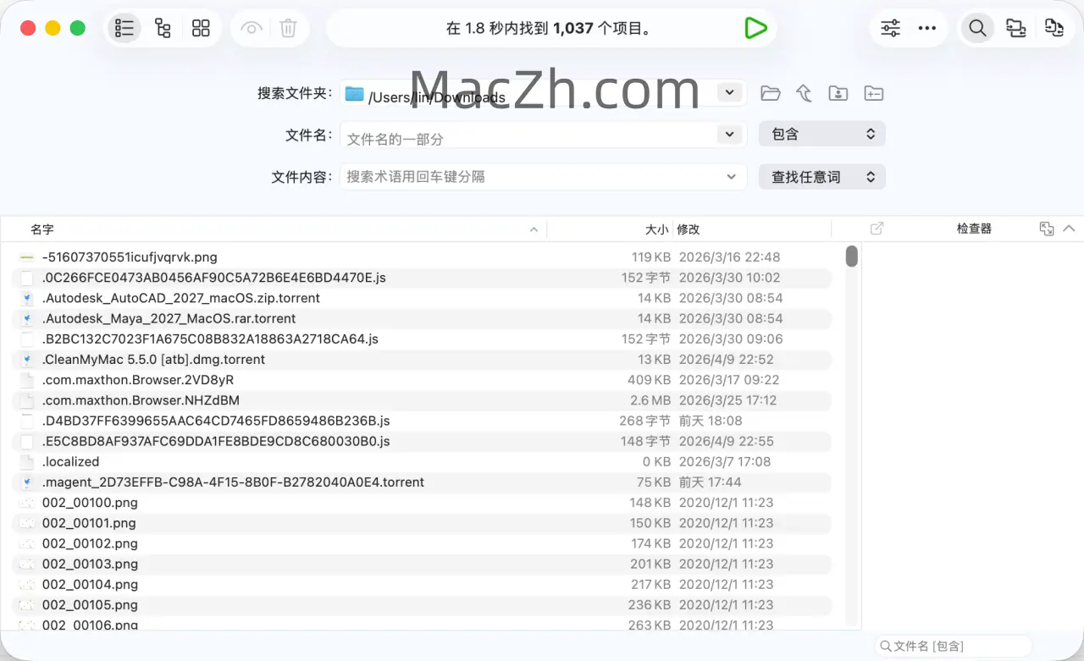This screenshot has height=661, width=1084.
Task: Open the 包含 match type dropdown
Action: pos(821,134)
